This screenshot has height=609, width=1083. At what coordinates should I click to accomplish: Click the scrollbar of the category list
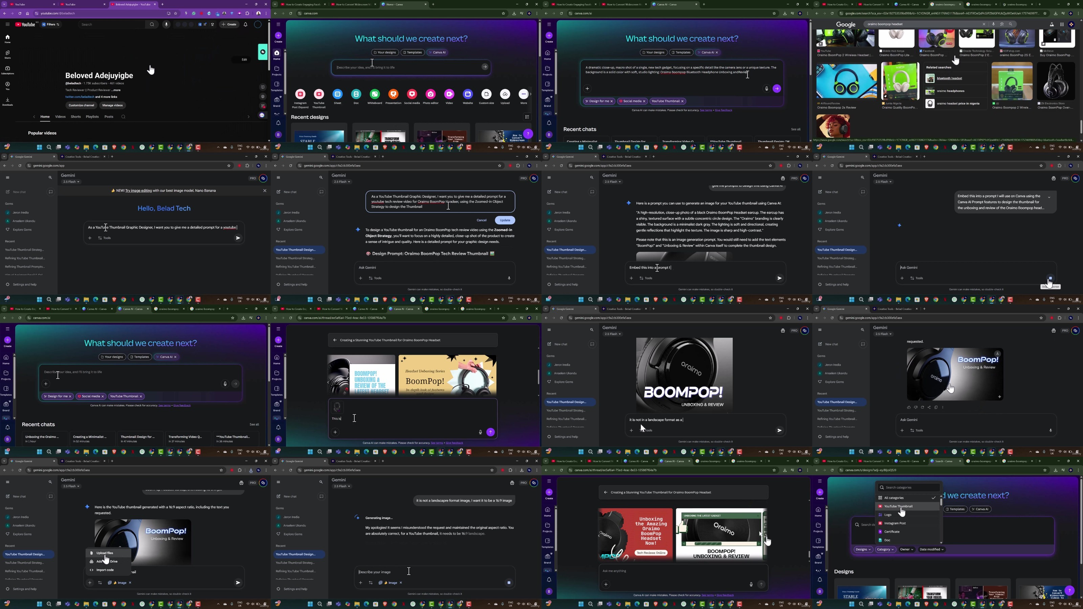pos(941,502)
